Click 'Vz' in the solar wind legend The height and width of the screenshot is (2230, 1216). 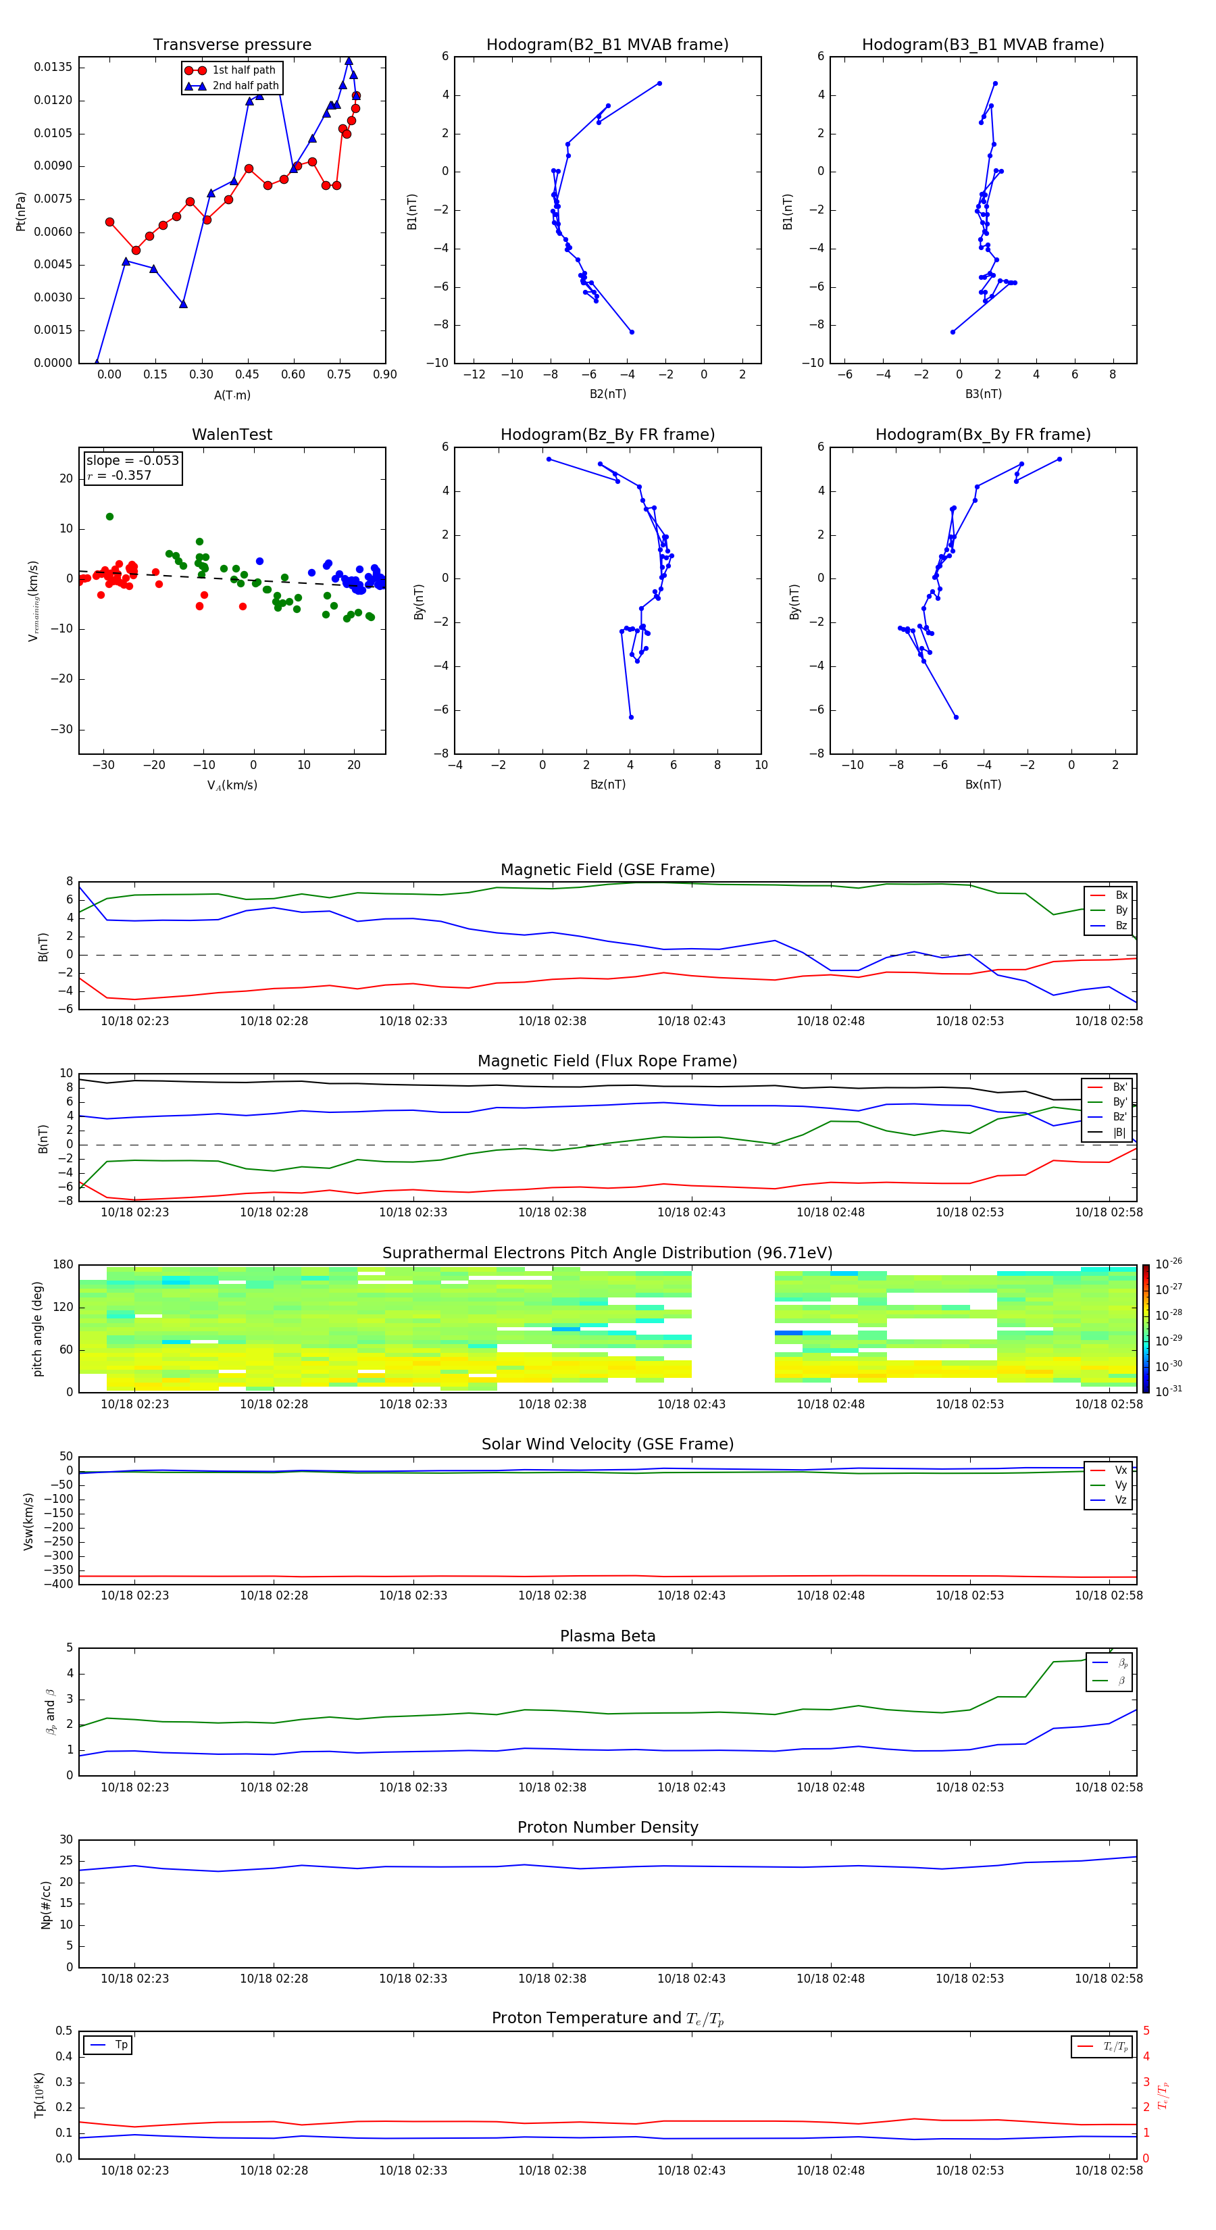pyautogui.click(x=1109, y=1500)
